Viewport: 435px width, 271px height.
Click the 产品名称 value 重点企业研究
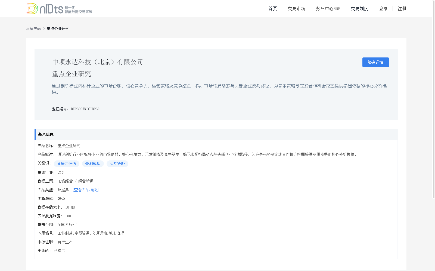[69, 146]
